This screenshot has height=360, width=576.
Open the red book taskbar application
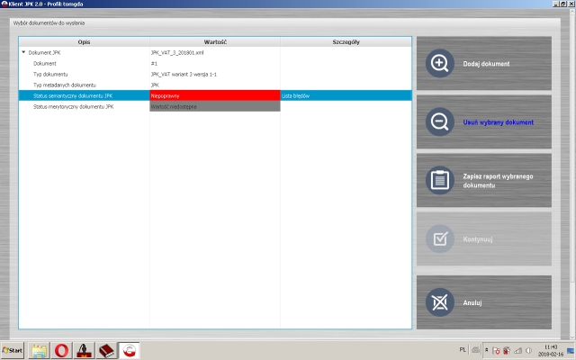point(108,349)
